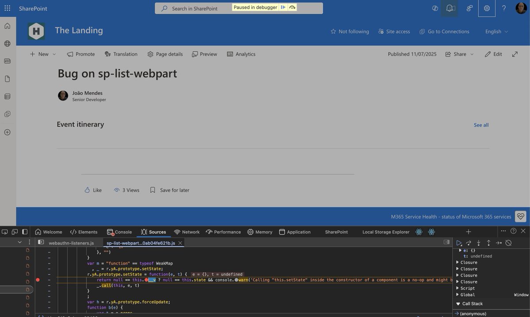Open the globe sites icon in app bar
This screenshot has width=530, height=317.
(7, 43)
